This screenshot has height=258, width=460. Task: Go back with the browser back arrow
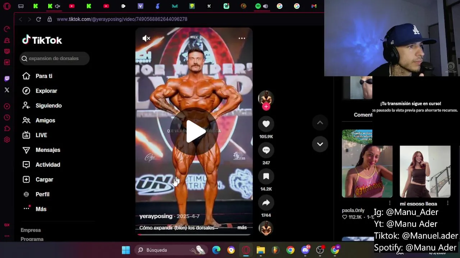click(x=20, y=19)
